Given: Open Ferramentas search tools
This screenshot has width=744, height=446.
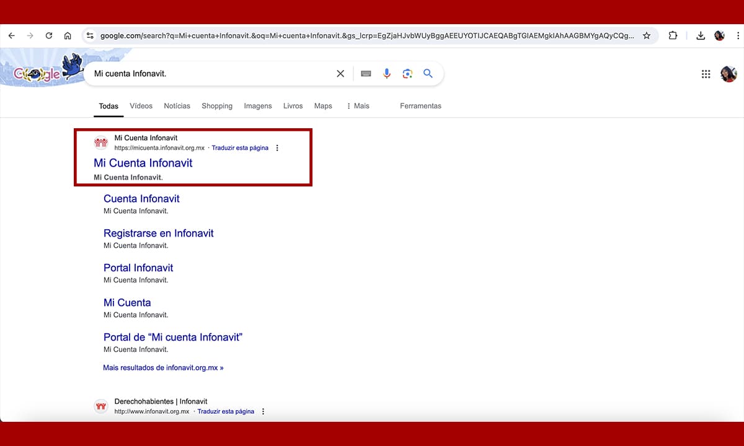Looking at the screenshot, I should coord(420,106).
